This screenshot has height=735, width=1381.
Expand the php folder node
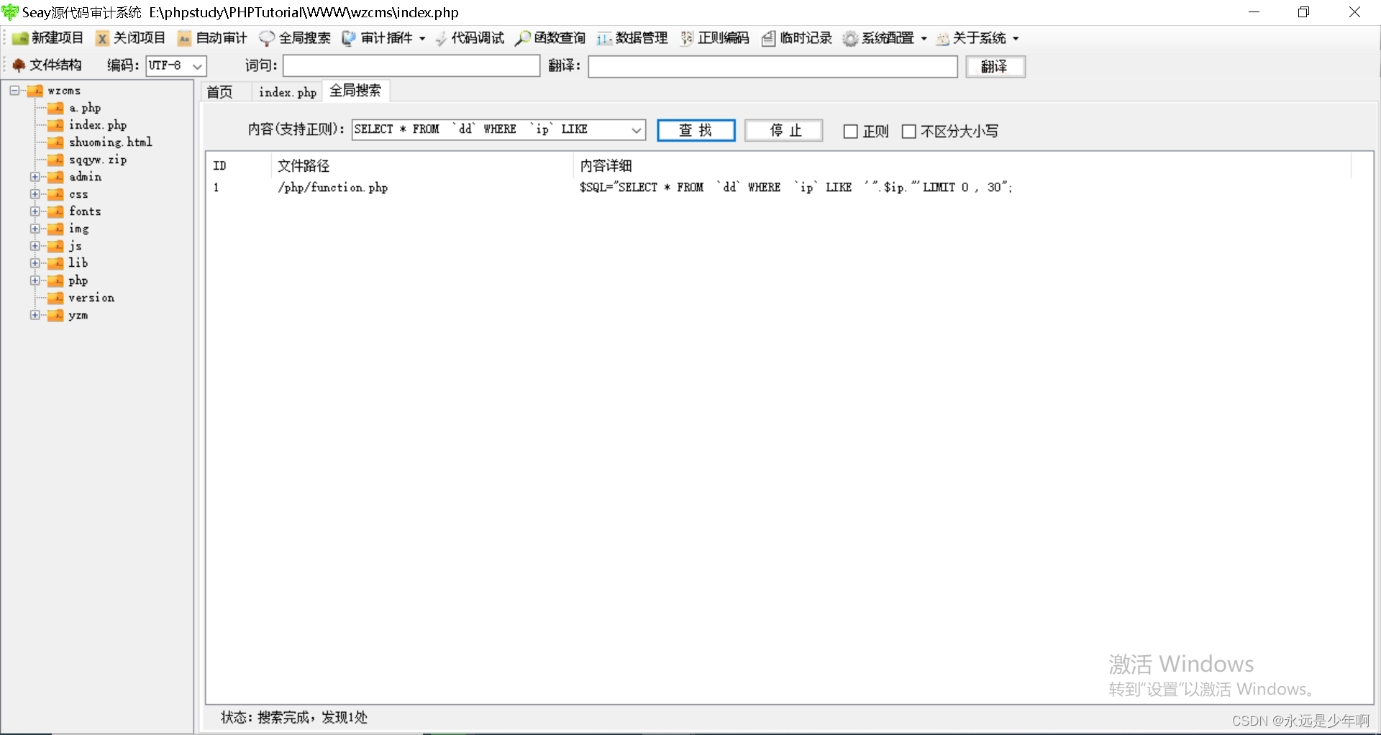click(x=35, y=280)
